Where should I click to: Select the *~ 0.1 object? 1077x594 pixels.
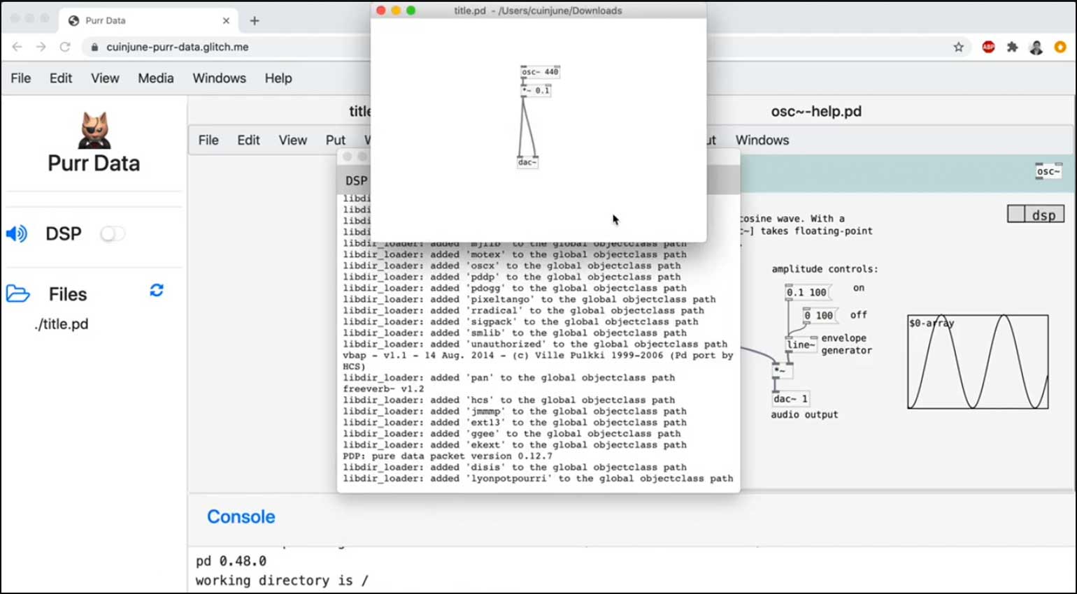coord(536,90)
